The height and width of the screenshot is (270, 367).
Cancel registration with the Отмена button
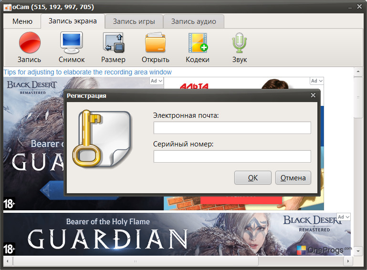click(x=293, y=178)
